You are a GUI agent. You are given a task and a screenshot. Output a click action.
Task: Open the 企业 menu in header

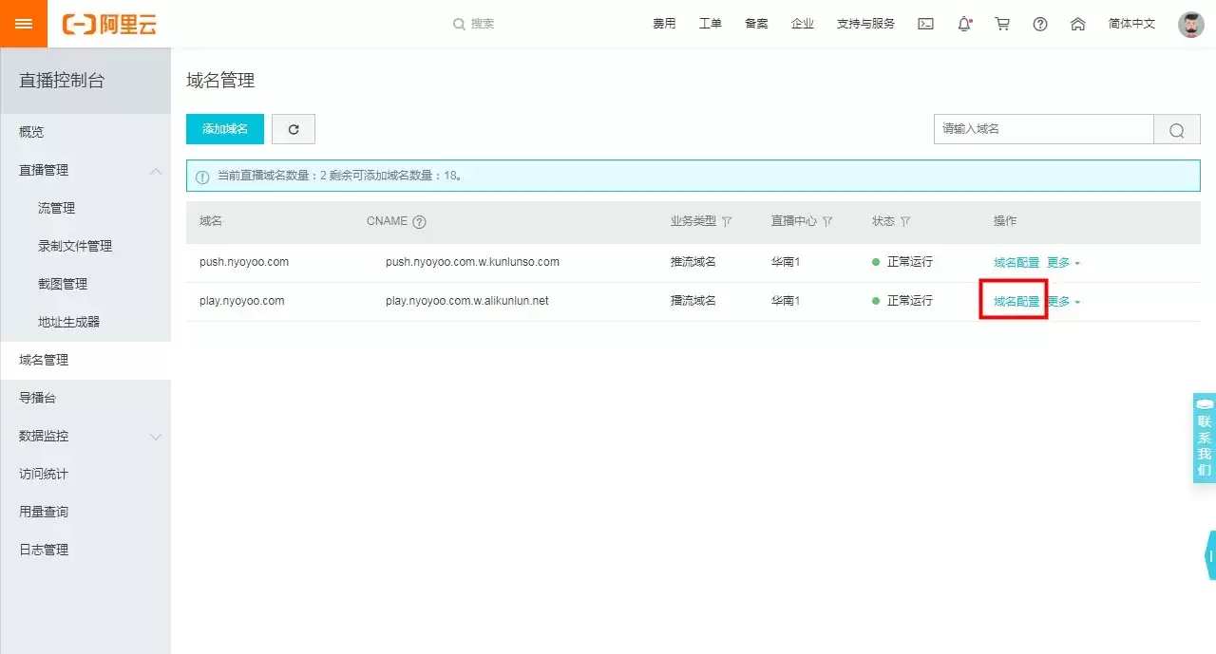click(803, 24)
